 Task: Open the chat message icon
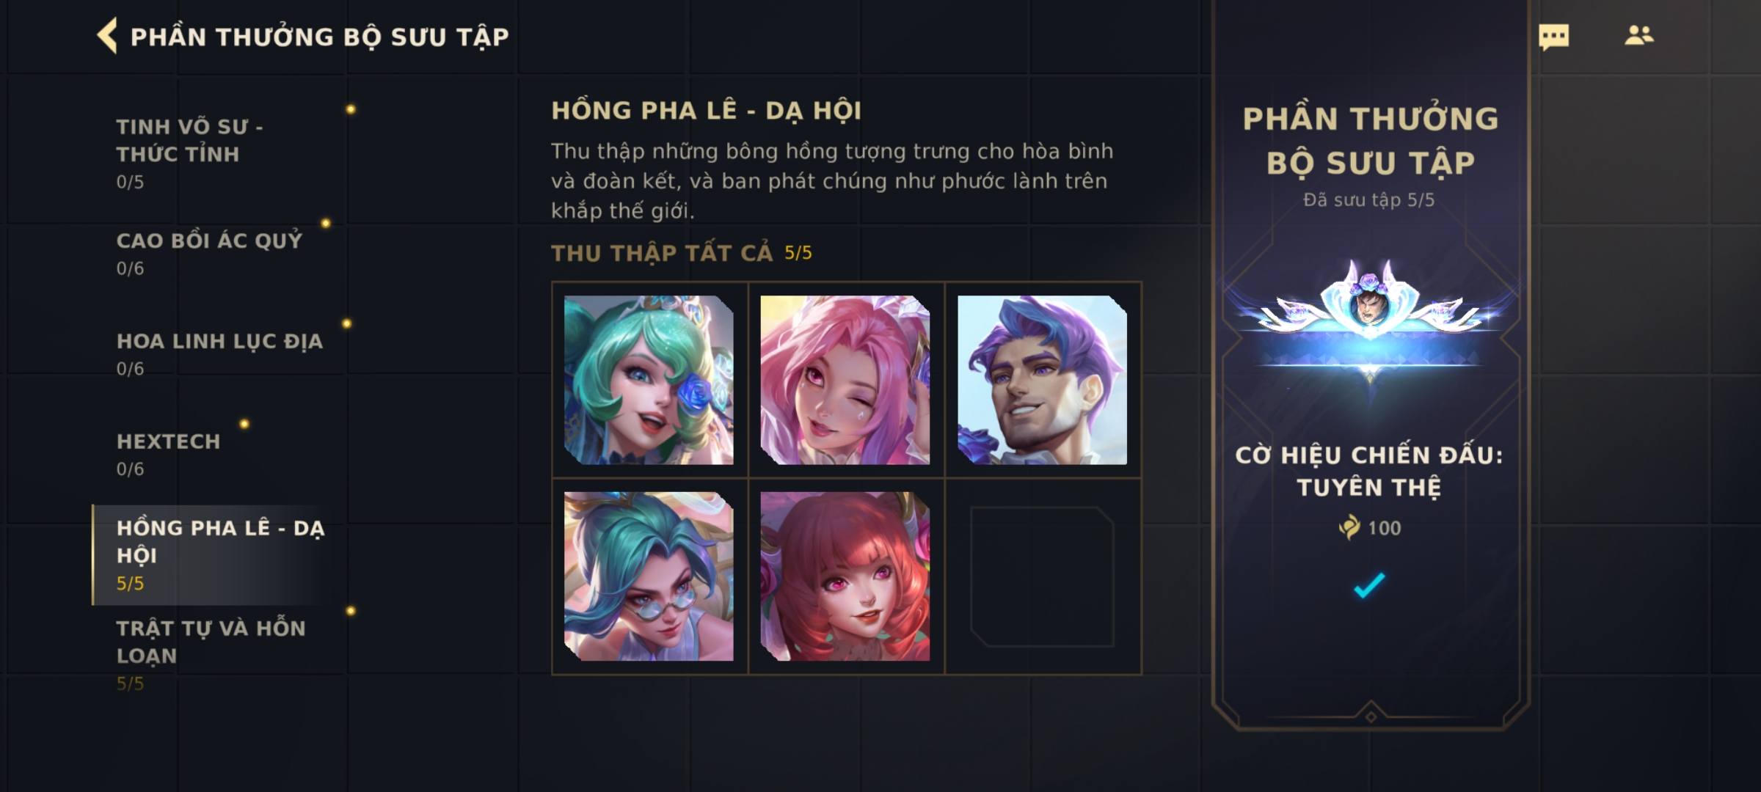pyautogui.click(x=1553, y=37)
